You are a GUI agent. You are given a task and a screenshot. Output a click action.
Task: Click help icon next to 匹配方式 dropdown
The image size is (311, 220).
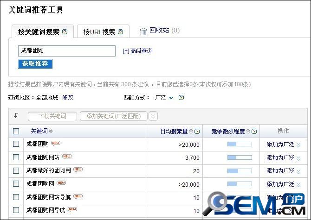(181, 98)
